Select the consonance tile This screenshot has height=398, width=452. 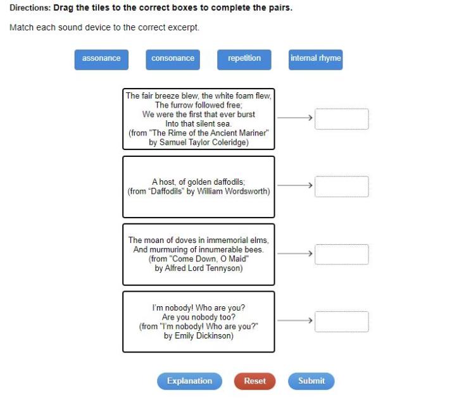pyautogui.click(x=173, y=59)
